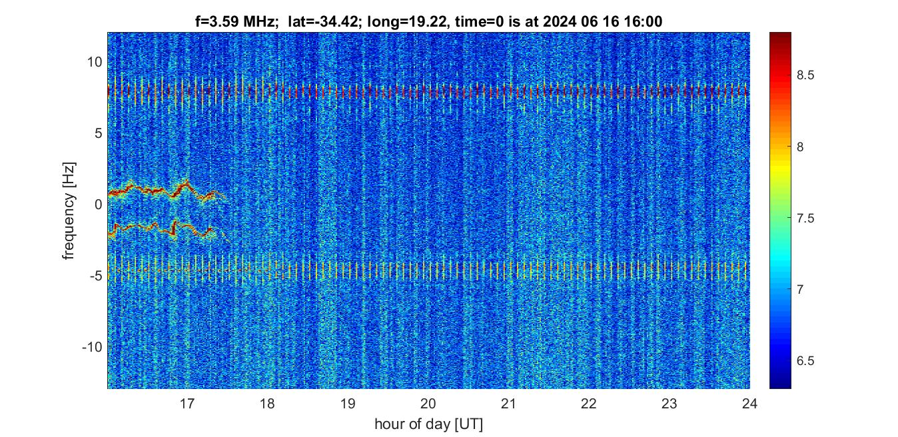Pick the dark red top of the colorbar
This screenshot has width=898, height=437.
[780, 37]
